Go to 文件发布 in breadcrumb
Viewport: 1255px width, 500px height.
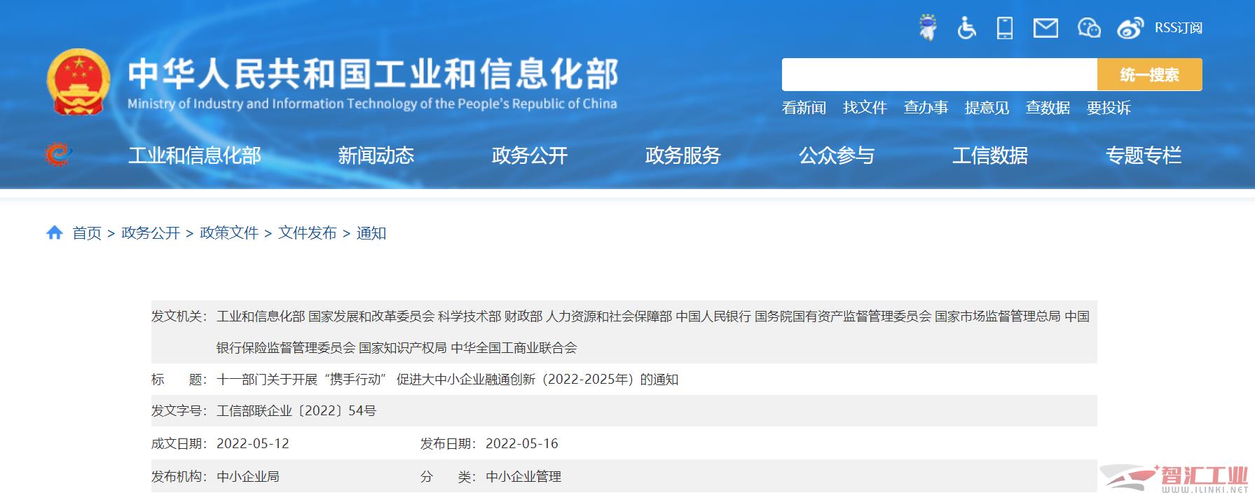(x=308, y=233)
